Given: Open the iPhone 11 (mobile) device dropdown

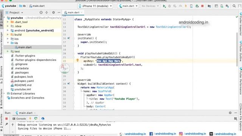Looking at the screenshot, I should click(x=95, y=6).
